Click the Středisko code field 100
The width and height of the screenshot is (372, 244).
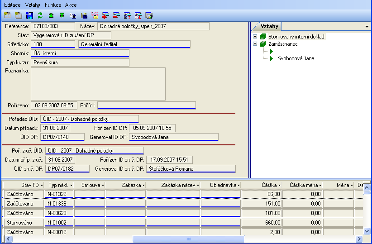click(53, 44)
